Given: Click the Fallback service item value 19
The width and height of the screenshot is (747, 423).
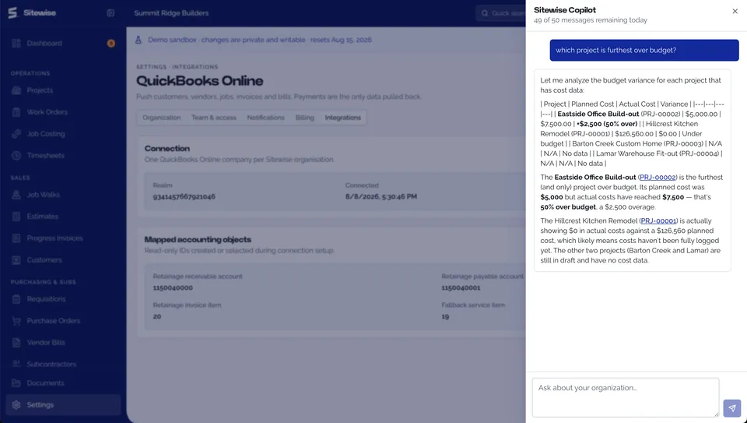Looking at the screenshot, I should [445, 316].
